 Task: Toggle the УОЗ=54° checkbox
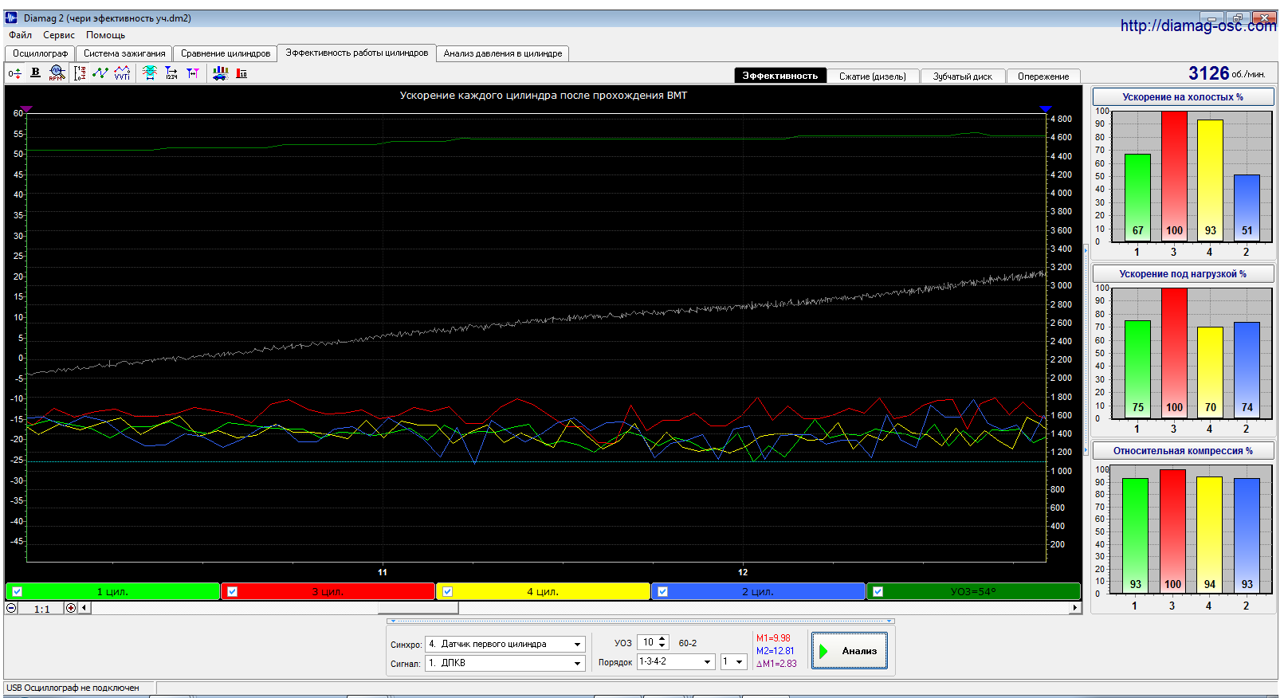[x=878, y=591]
